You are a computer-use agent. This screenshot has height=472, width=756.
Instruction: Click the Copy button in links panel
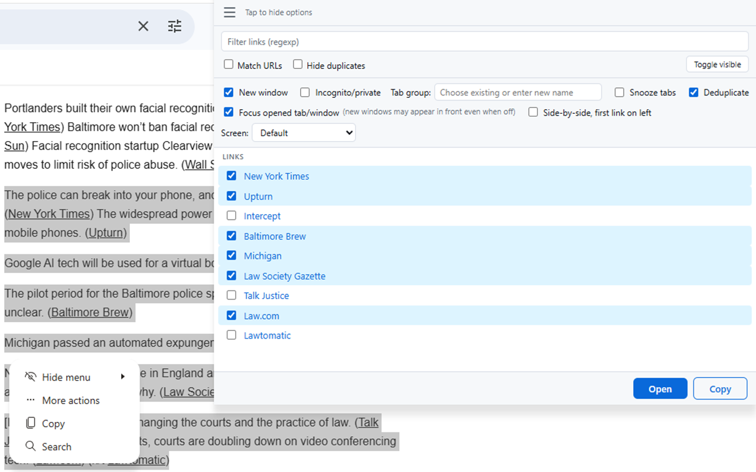[x=721, y=389]
